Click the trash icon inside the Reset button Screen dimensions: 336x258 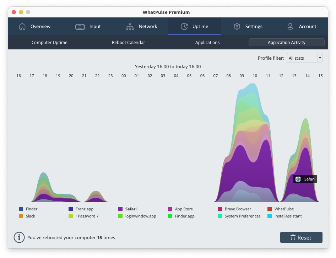(x=294, y=237)
